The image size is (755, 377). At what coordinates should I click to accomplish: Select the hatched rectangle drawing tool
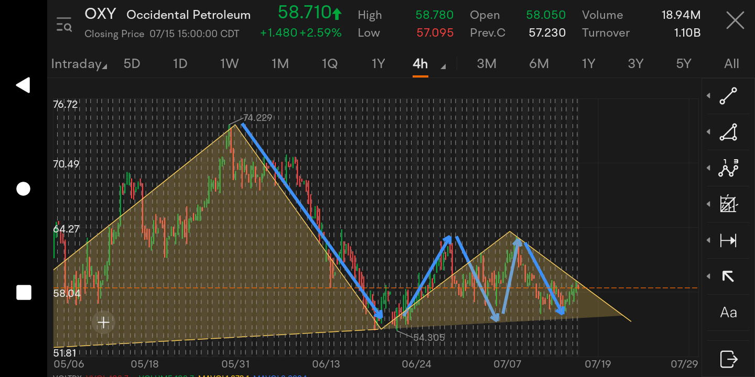click(x=728, y=204)
